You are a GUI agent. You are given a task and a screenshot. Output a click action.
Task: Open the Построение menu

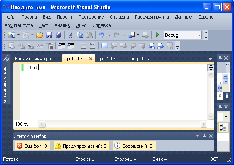(91, 17)
